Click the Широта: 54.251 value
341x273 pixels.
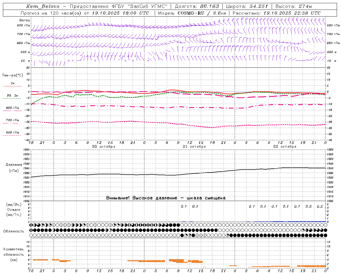tap(247, 6)
